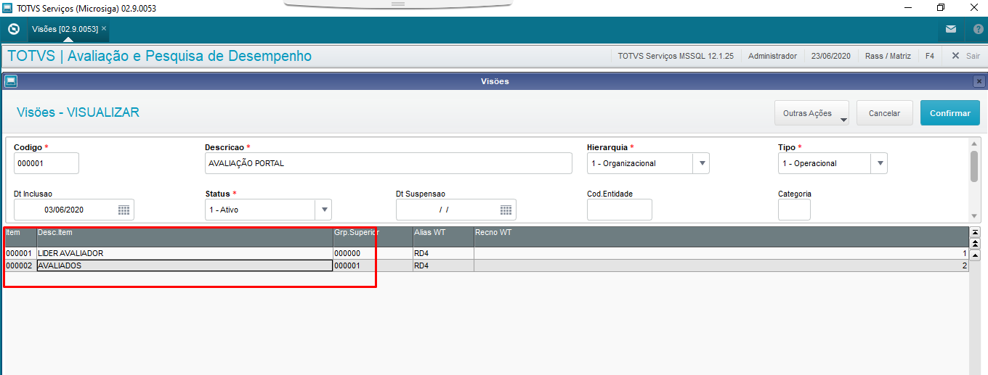
Task: Close the Visões [02.9.0053] tab
Action: (104, 28)
